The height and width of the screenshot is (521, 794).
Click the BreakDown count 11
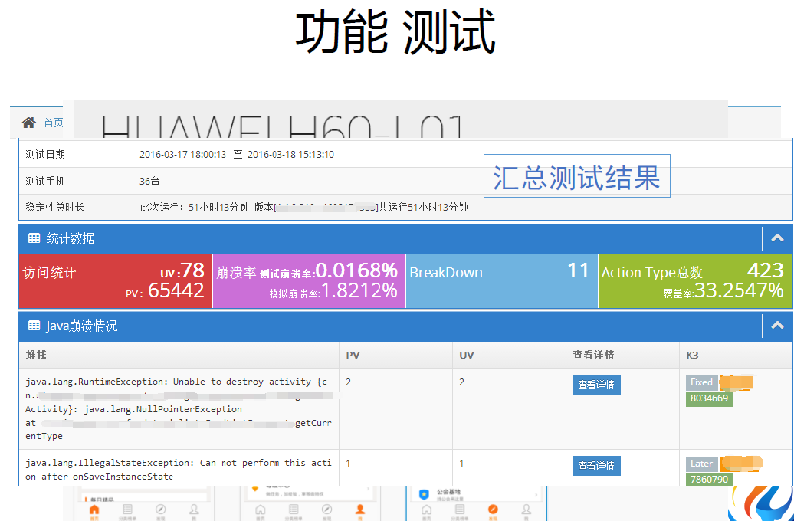[579, 271]
